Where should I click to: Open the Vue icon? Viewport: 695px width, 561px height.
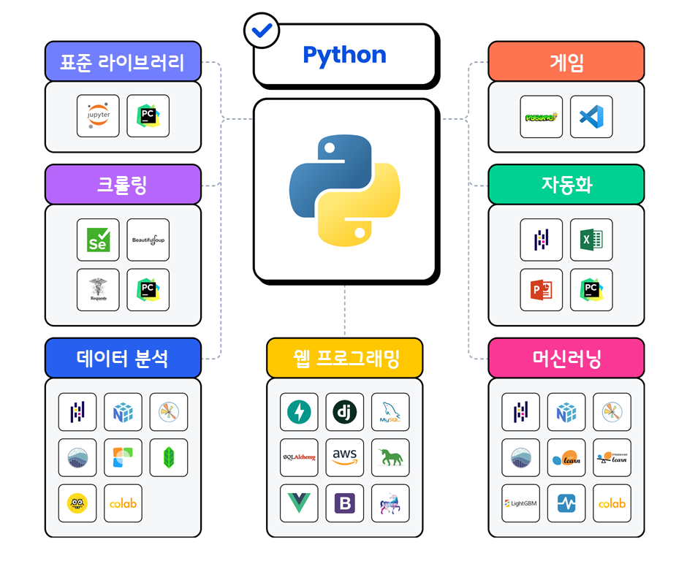click(x=299, y=503)
